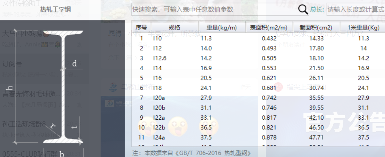
Task: Click the total length input field
Action: tap(356, 9)
